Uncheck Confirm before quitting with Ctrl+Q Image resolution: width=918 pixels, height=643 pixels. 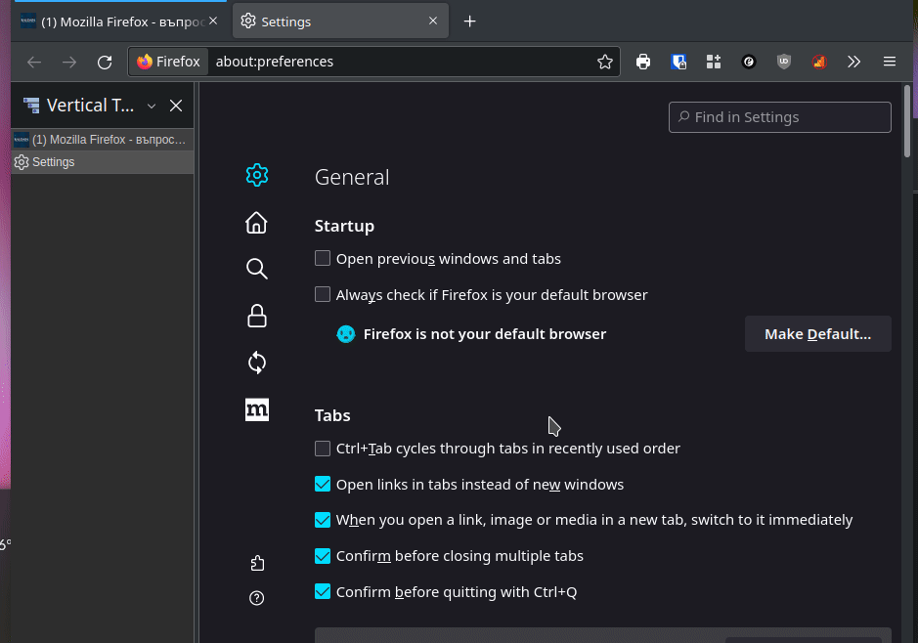click(323, 591)
